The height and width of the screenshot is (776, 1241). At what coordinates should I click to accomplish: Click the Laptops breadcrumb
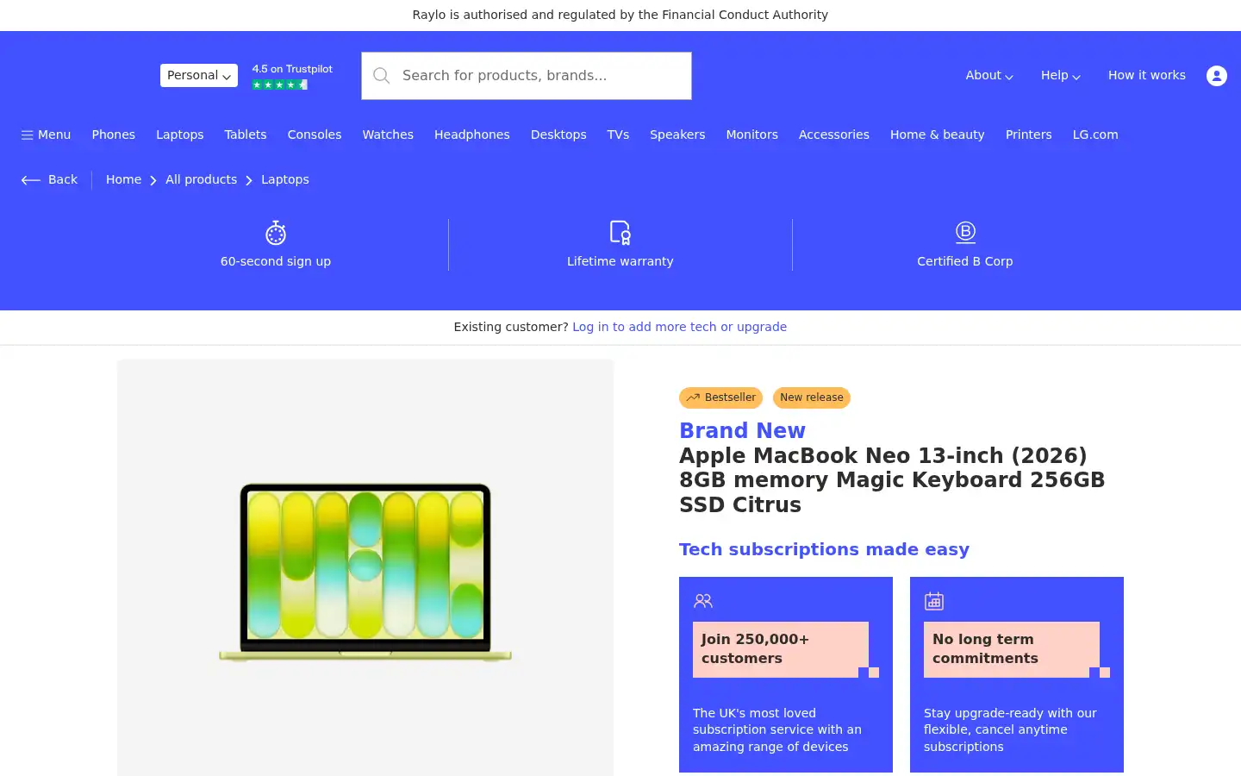tap(285, 179)
